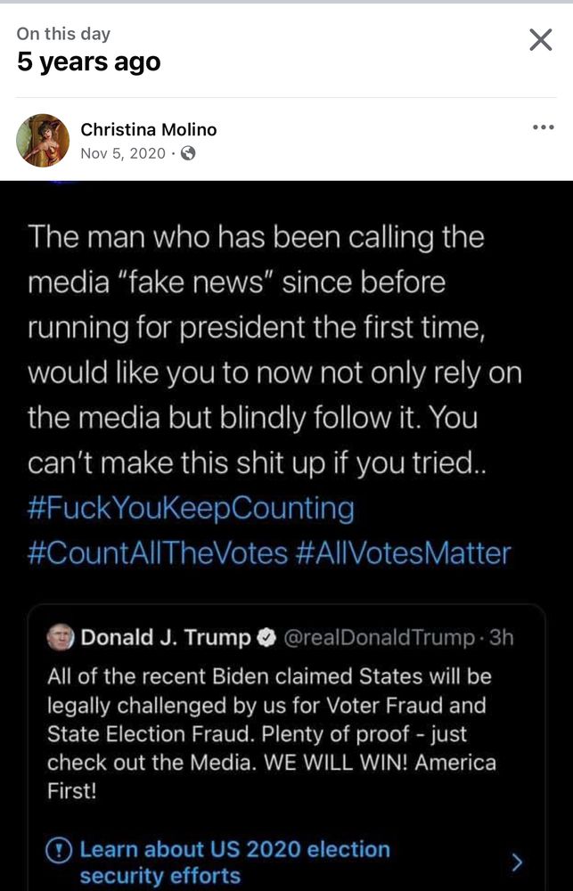This screenshot has width=573, height=891.
Task: Tap the #FuckYouKeepCounting hashtag
Action: [x=191, y=509]
